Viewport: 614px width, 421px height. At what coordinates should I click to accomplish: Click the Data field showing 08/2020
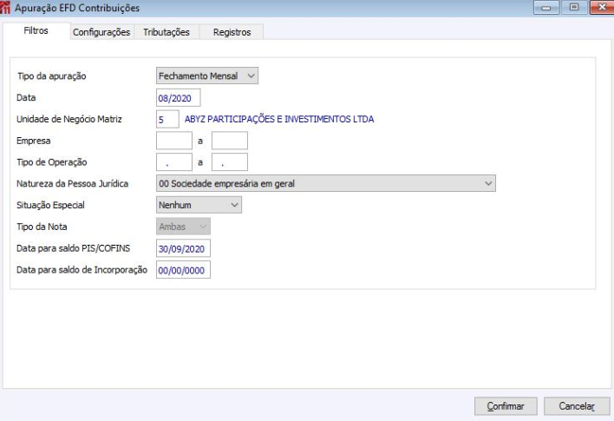coord(178,97)
